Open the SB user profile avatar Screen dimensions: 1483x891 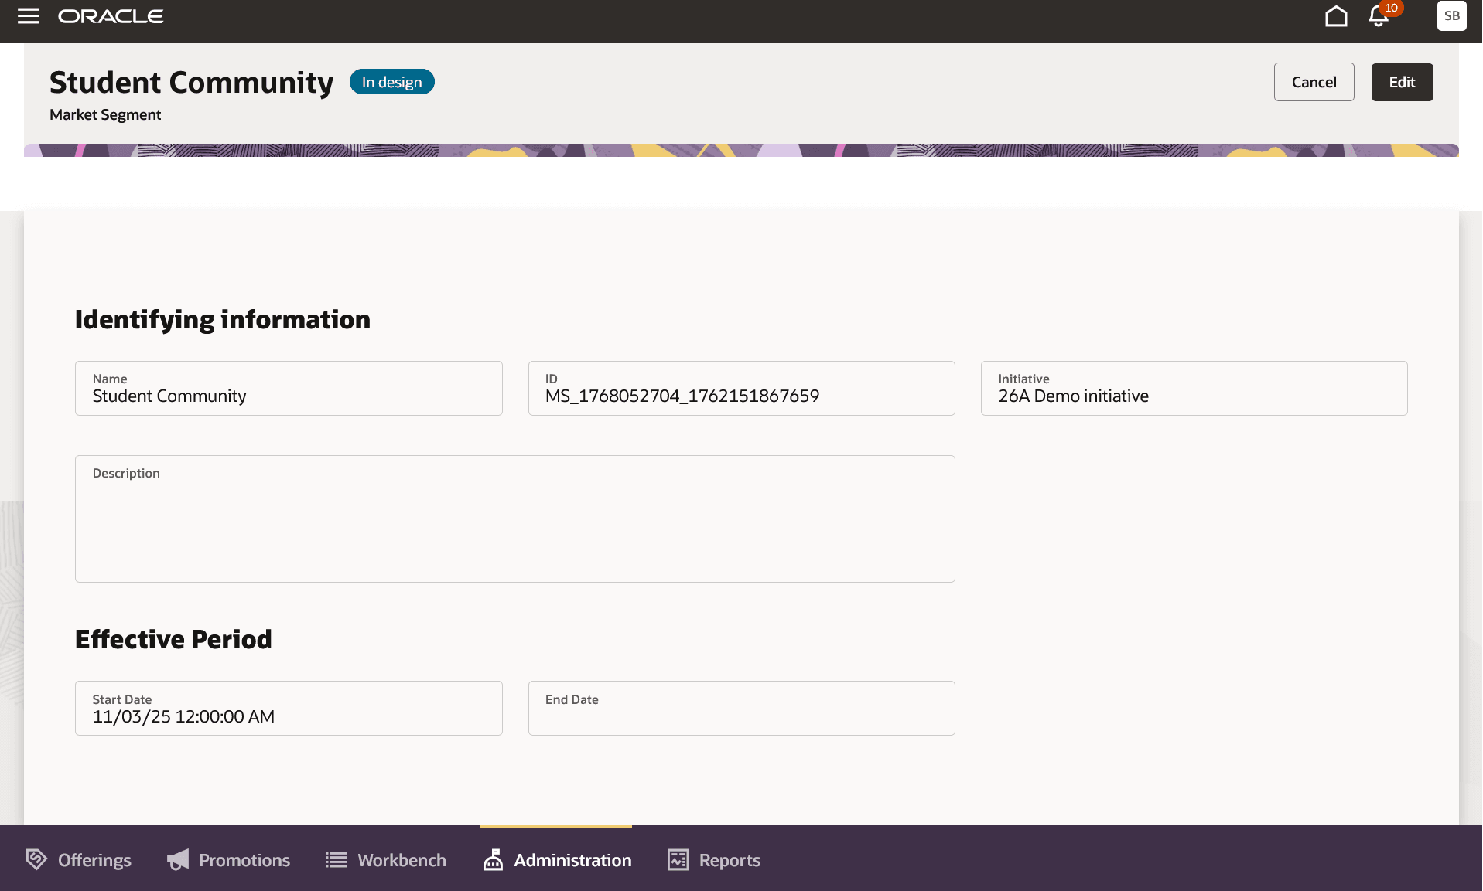[1452, 15]
